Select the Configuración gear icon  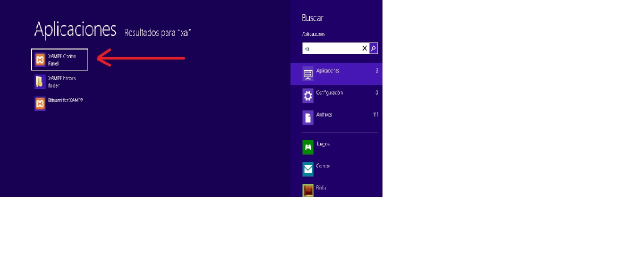[x=308, y=95]
